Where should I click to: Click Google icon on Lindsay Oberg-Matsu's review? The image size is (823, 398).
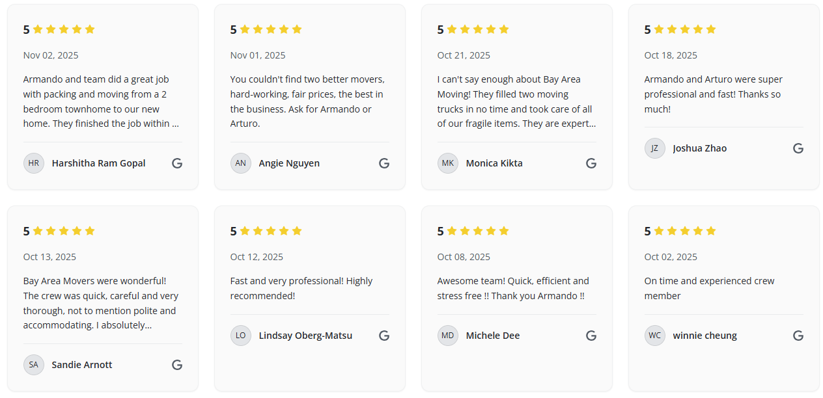pos(384,336)
